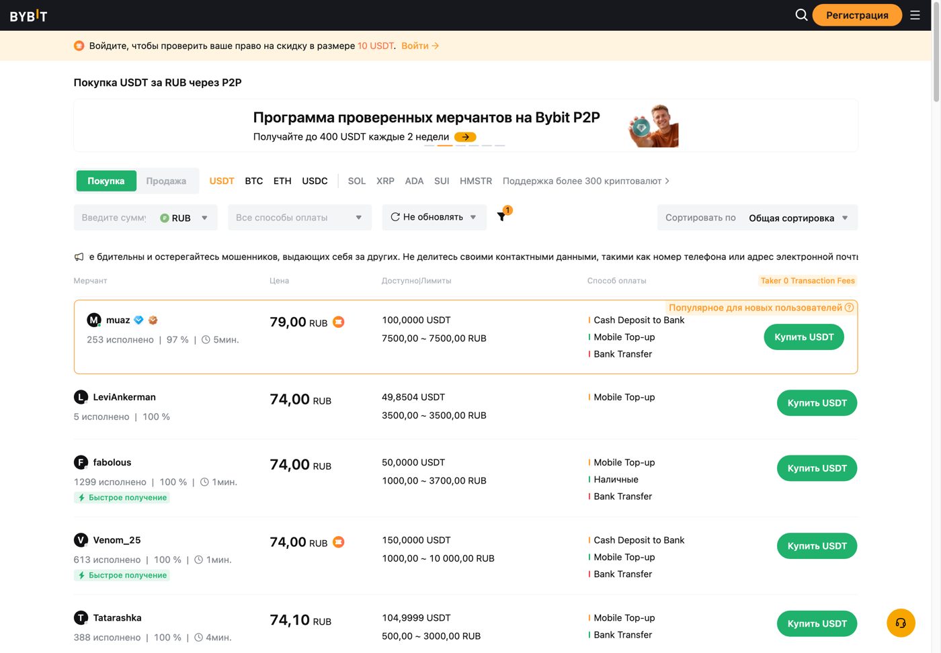Select the last banner carousel indicator
The image size is (941, 653).
500,145
